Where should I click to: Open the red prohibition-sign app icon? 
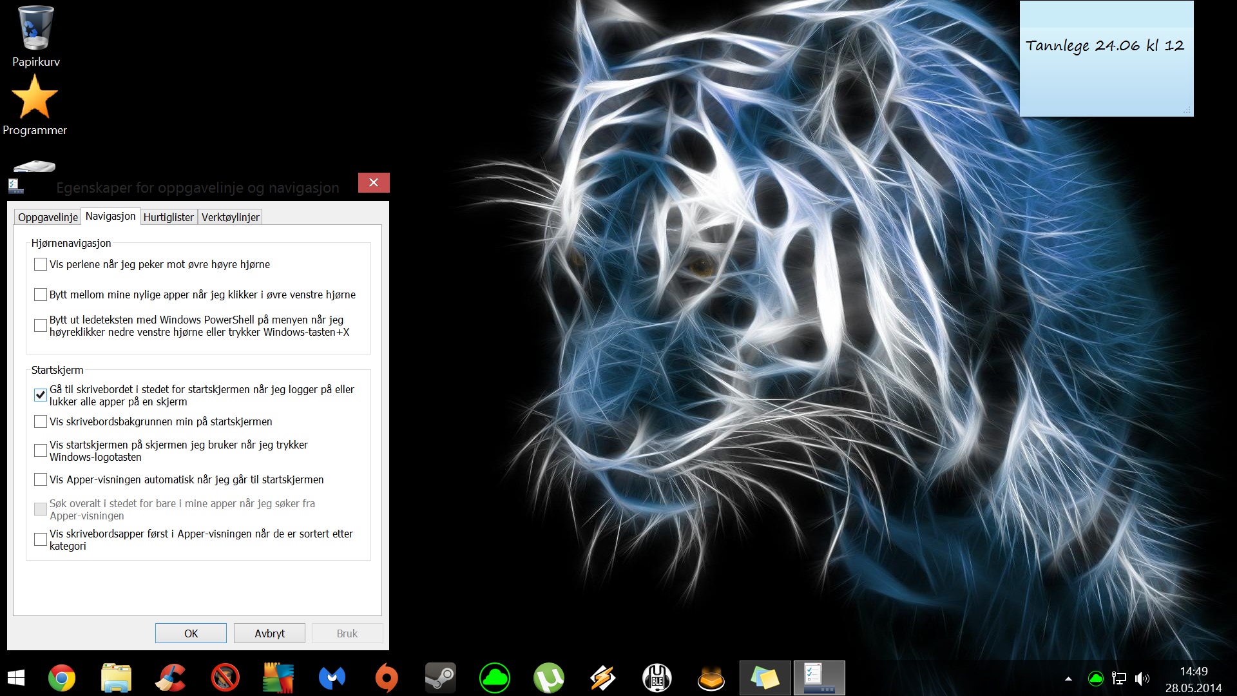click(x=225, y=678)
